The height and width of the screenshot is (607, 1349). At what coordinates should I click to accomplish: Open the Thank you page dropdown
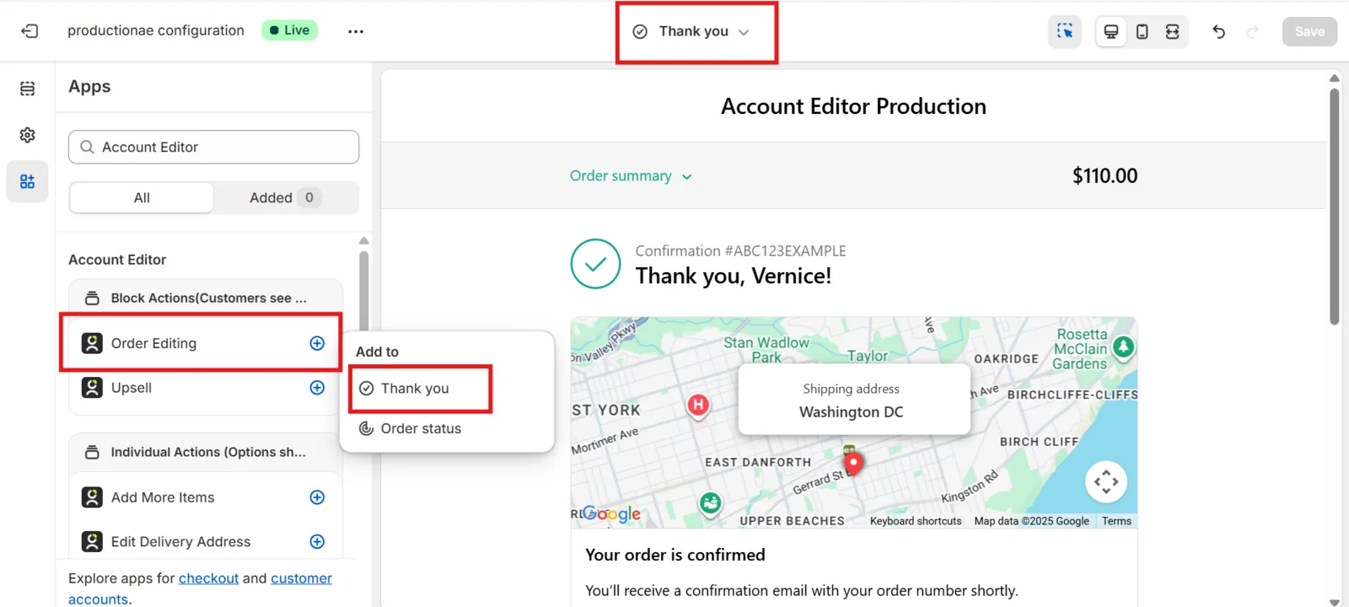point(692,31)
